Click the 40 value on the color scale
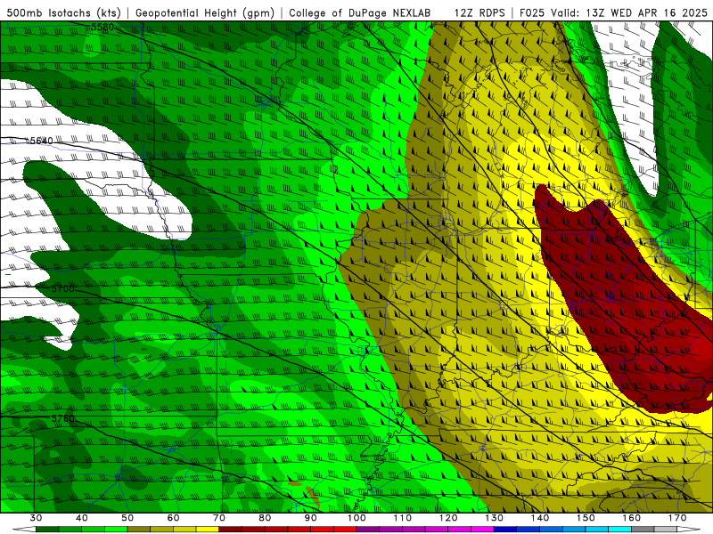This screenshot has width=713, height=534. pos(82,518)
